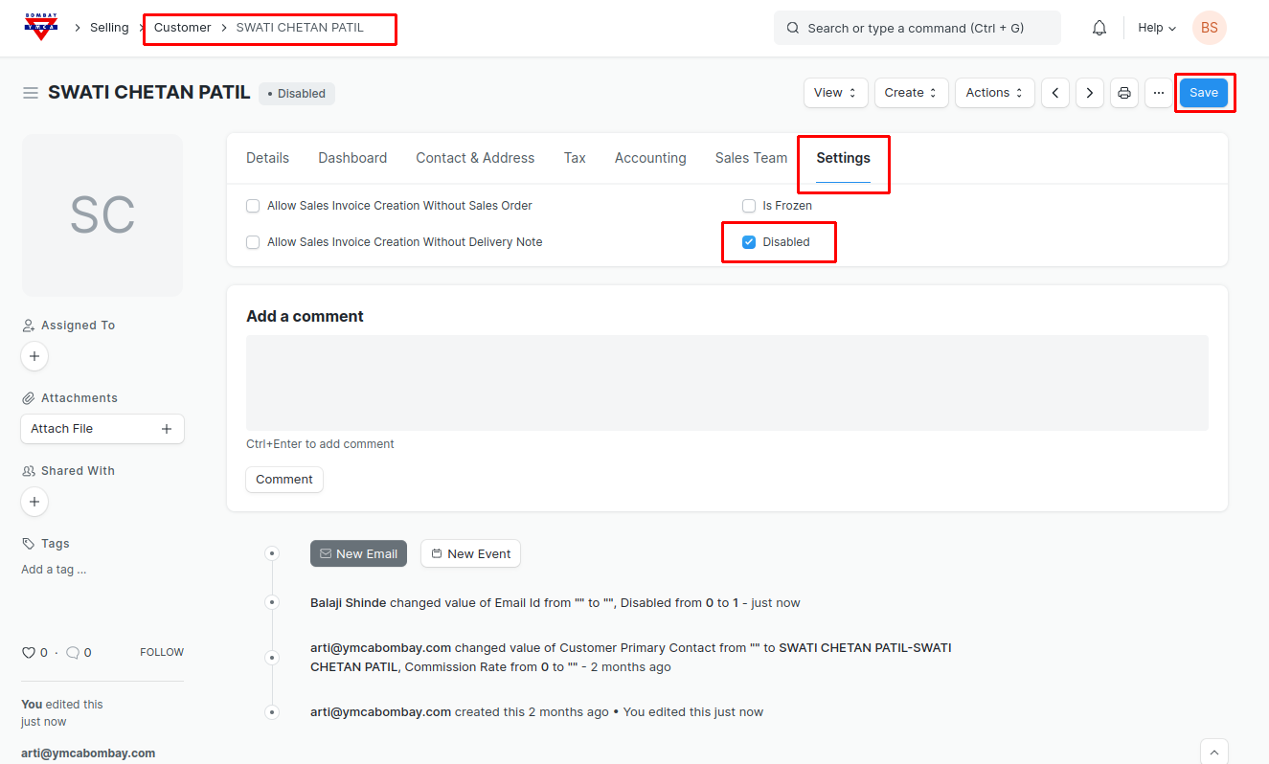
Task: Click inside the Add a comment box
Action: pos(727,383)
